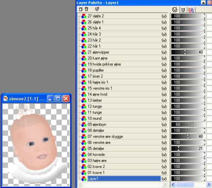The height and width of the screenshot is (188, 212).
Task: Toggle visibility of 14 øjne hvid layer
Action: [x=164, y=94]
